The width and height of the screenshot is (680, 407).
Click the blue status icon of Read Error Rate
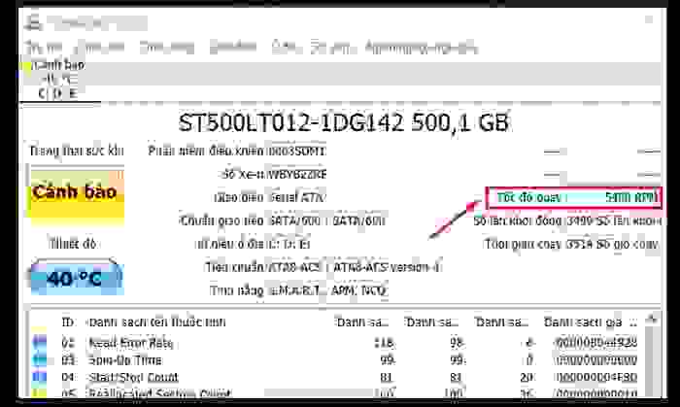tap(40, 343)
